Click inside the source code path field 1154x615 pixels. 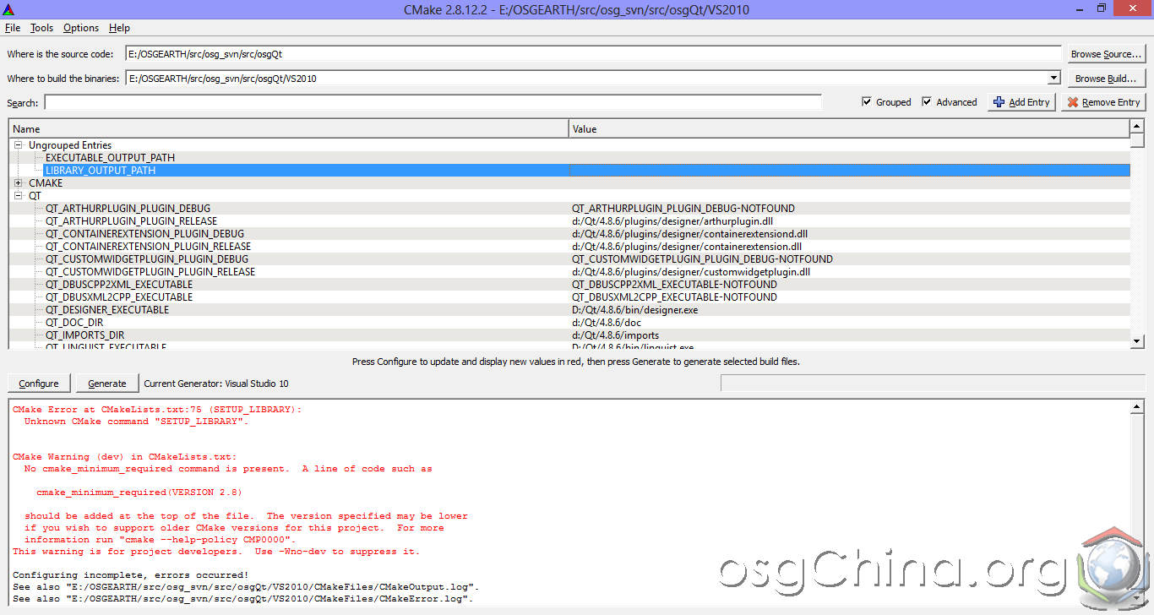pyautogui.click(x=593, y=54)
